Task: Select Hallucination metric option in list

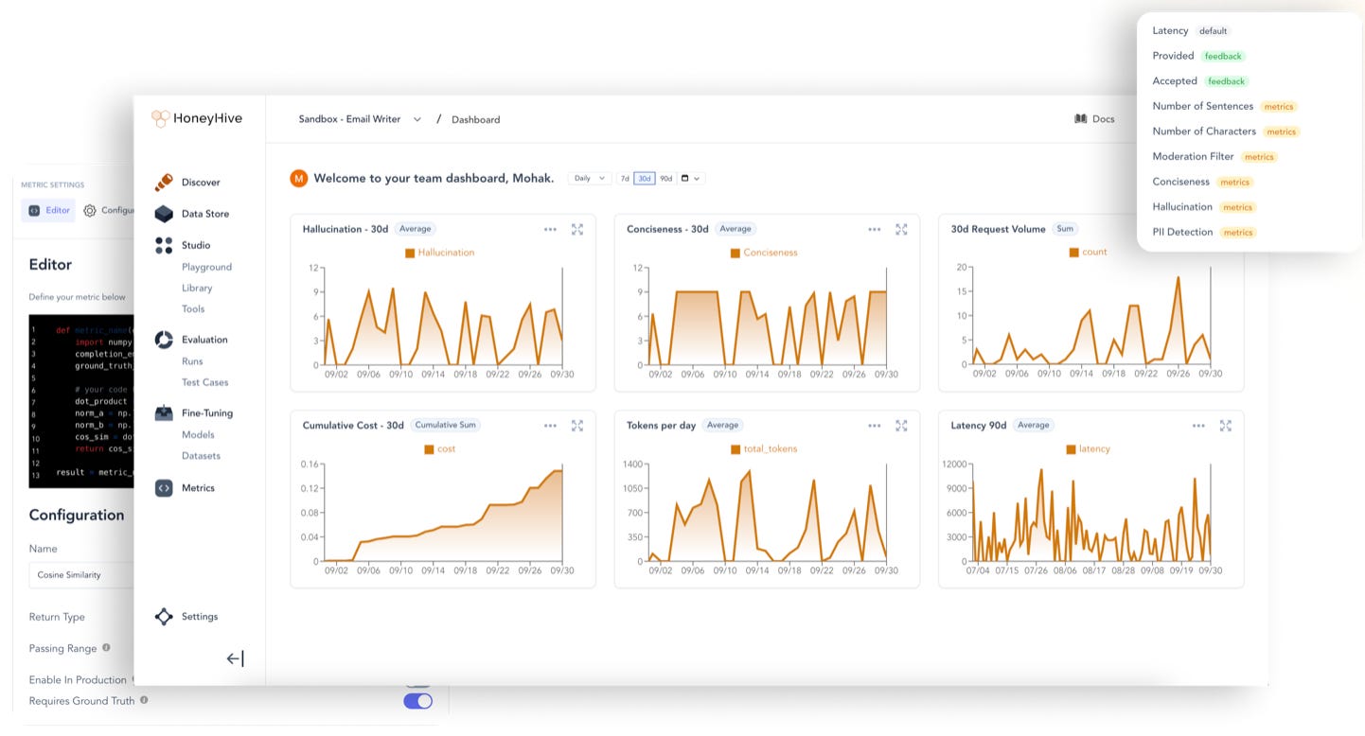Action: [1204, 206]
